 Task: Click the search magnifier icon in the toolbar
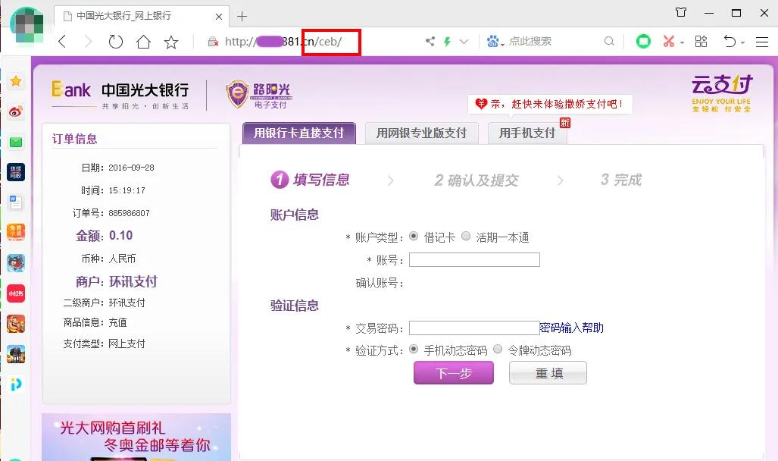(610, 42)
